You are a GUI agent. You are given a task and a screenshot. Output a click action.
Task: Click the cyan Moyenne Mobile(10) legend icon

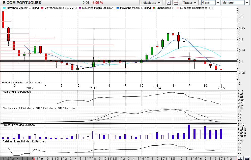(4, 8)
